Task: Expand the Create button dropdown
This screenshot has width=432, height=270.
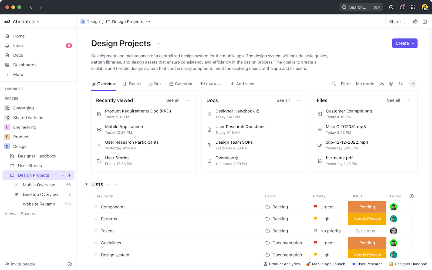Action: [413, 43]
